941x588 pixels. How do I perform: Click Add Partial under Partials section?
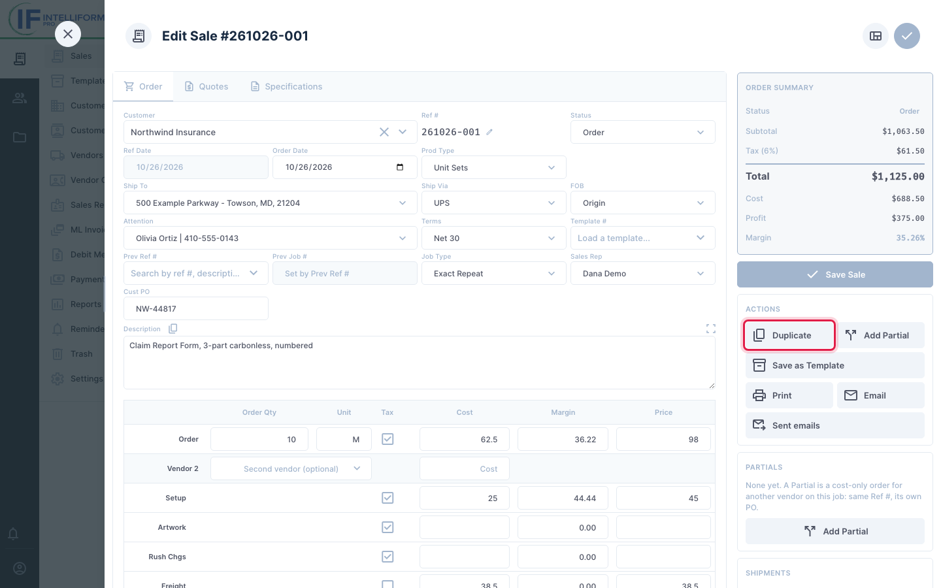tap(835, 531)
